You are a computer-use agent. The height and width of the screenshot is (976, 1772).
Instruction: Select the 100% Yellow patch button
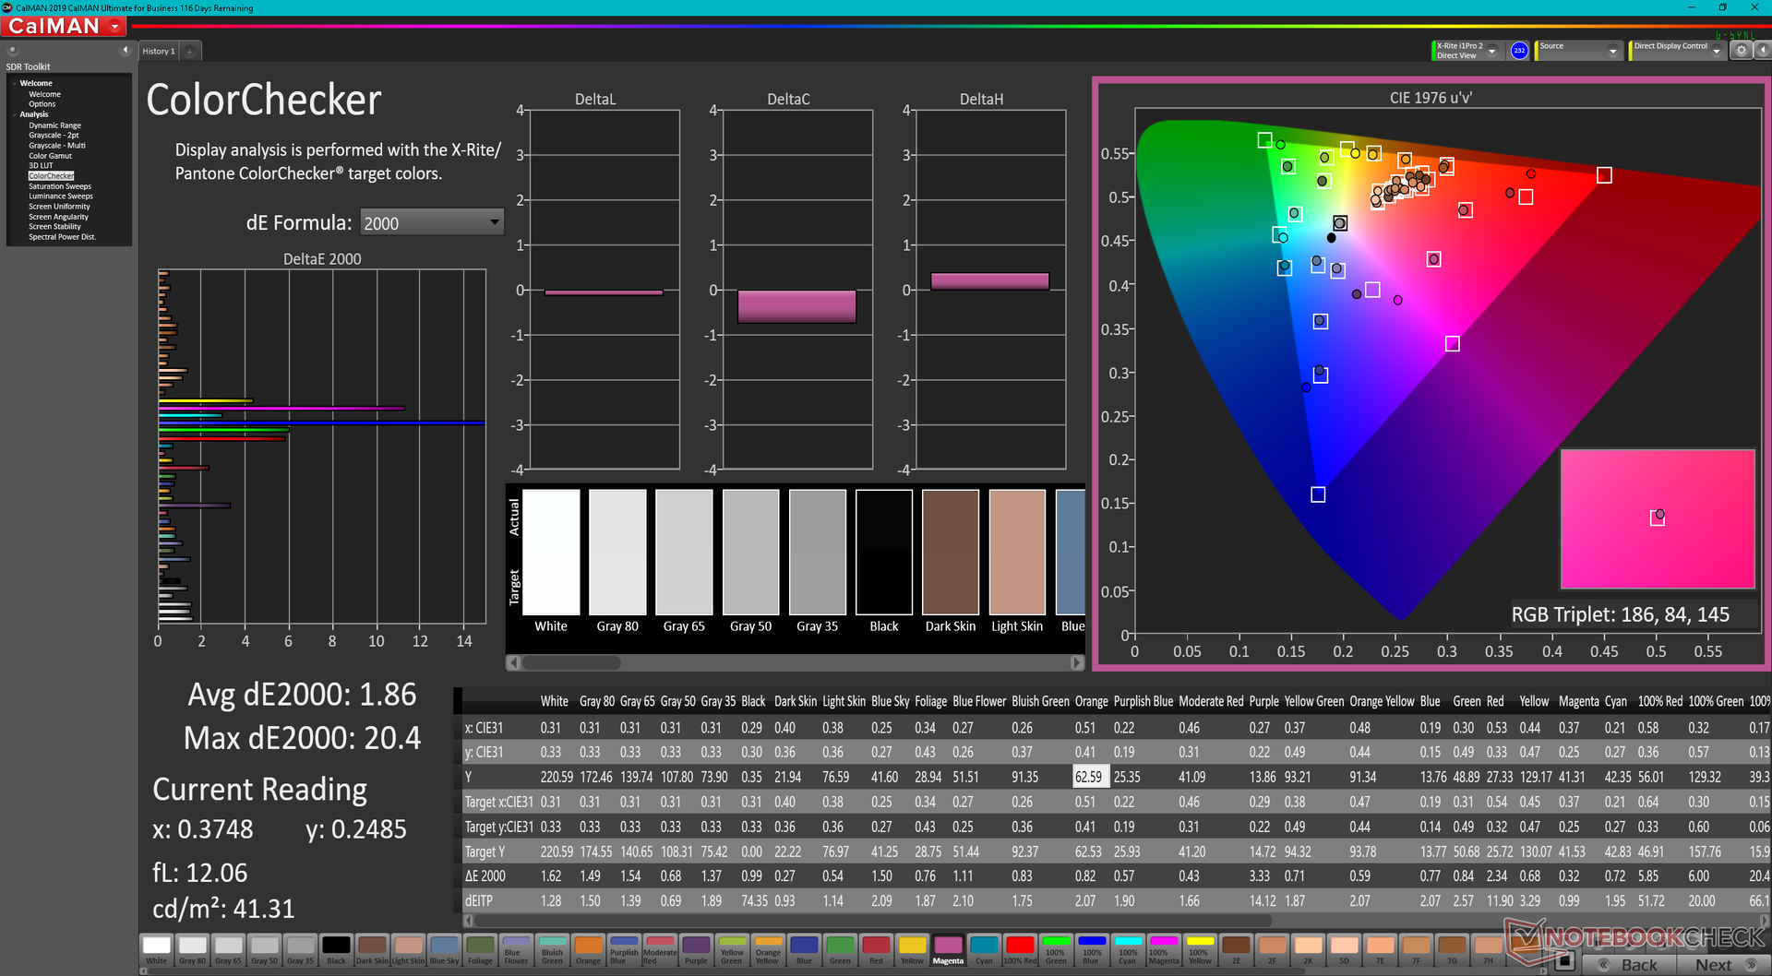pyautogui.click(x=1200, y=949)
